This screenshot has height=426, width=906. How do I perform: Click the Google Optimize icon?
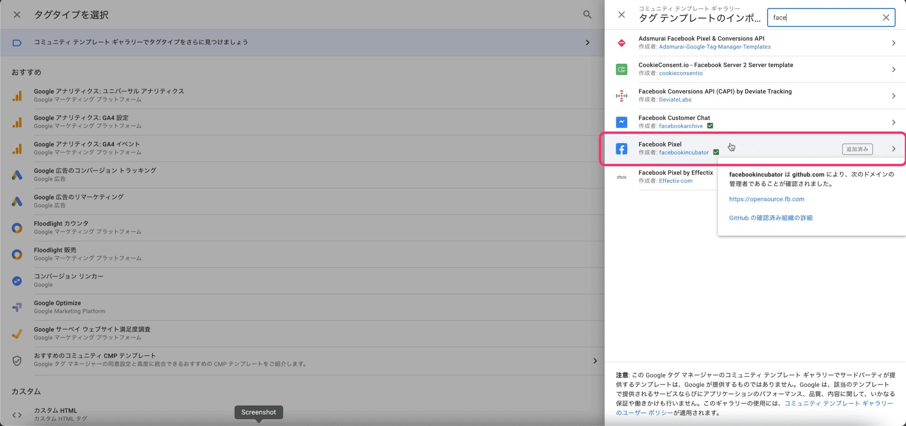click(x=17, y=307)
